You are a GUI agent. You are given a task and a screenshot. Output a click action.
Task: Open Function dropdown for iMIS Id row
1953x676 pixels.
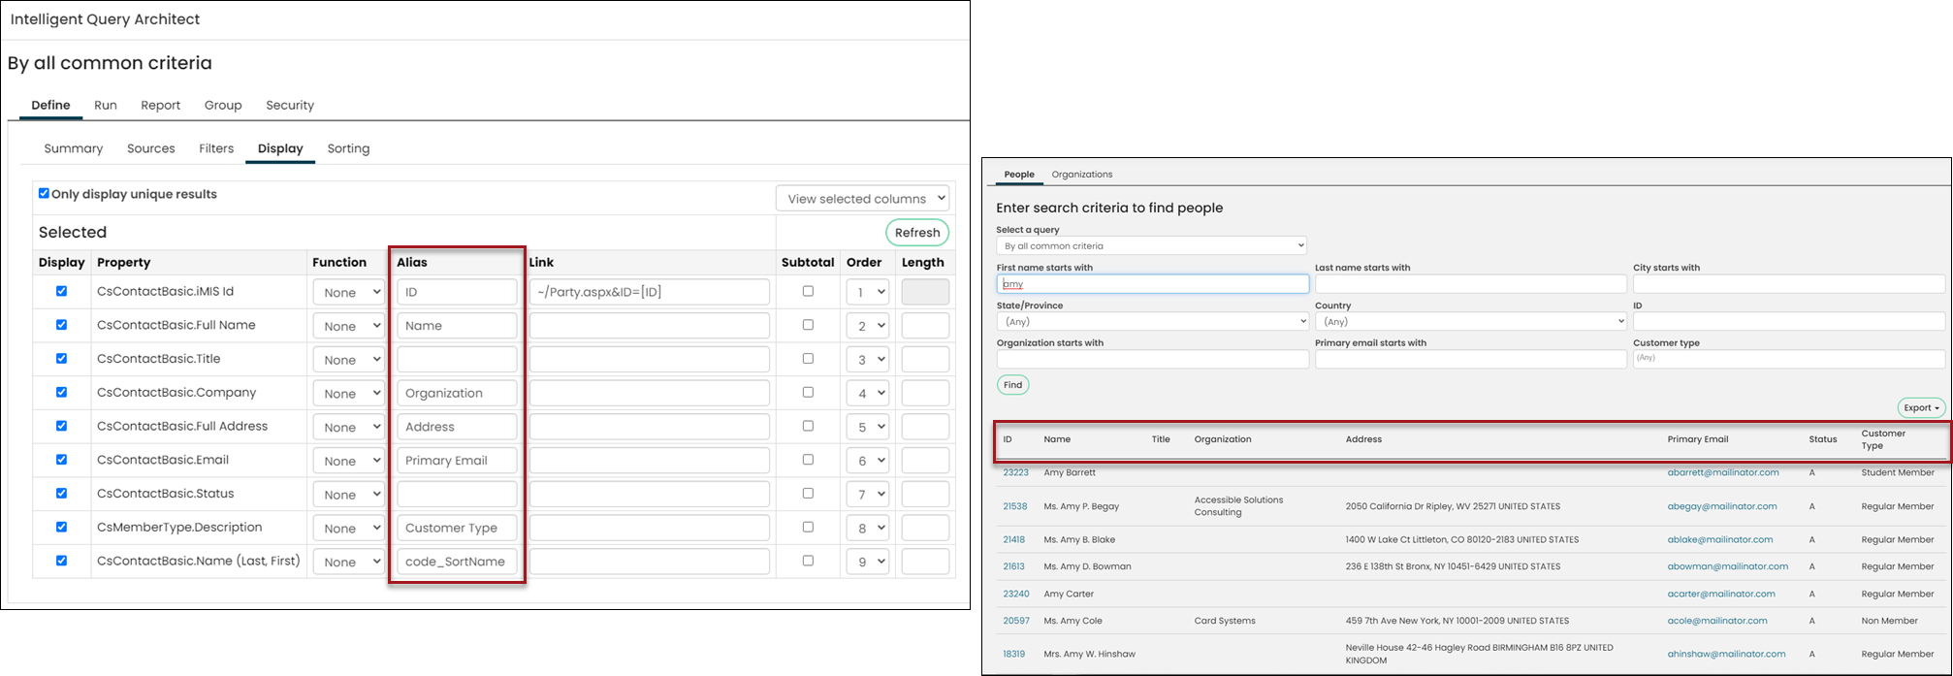pyautogui.click(x=348, y=292)
